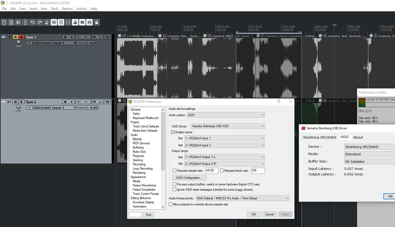Click the Redo arrow icon
The height and width of the screenshot is (227, 395).
point(39,22)
